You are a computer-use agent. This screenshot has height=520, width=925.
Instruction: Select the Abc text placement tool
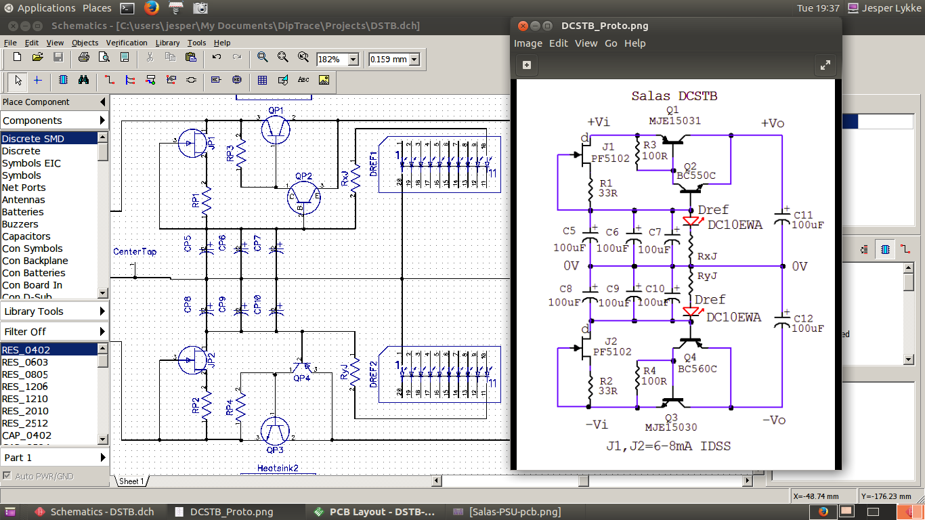click(303, 80)
